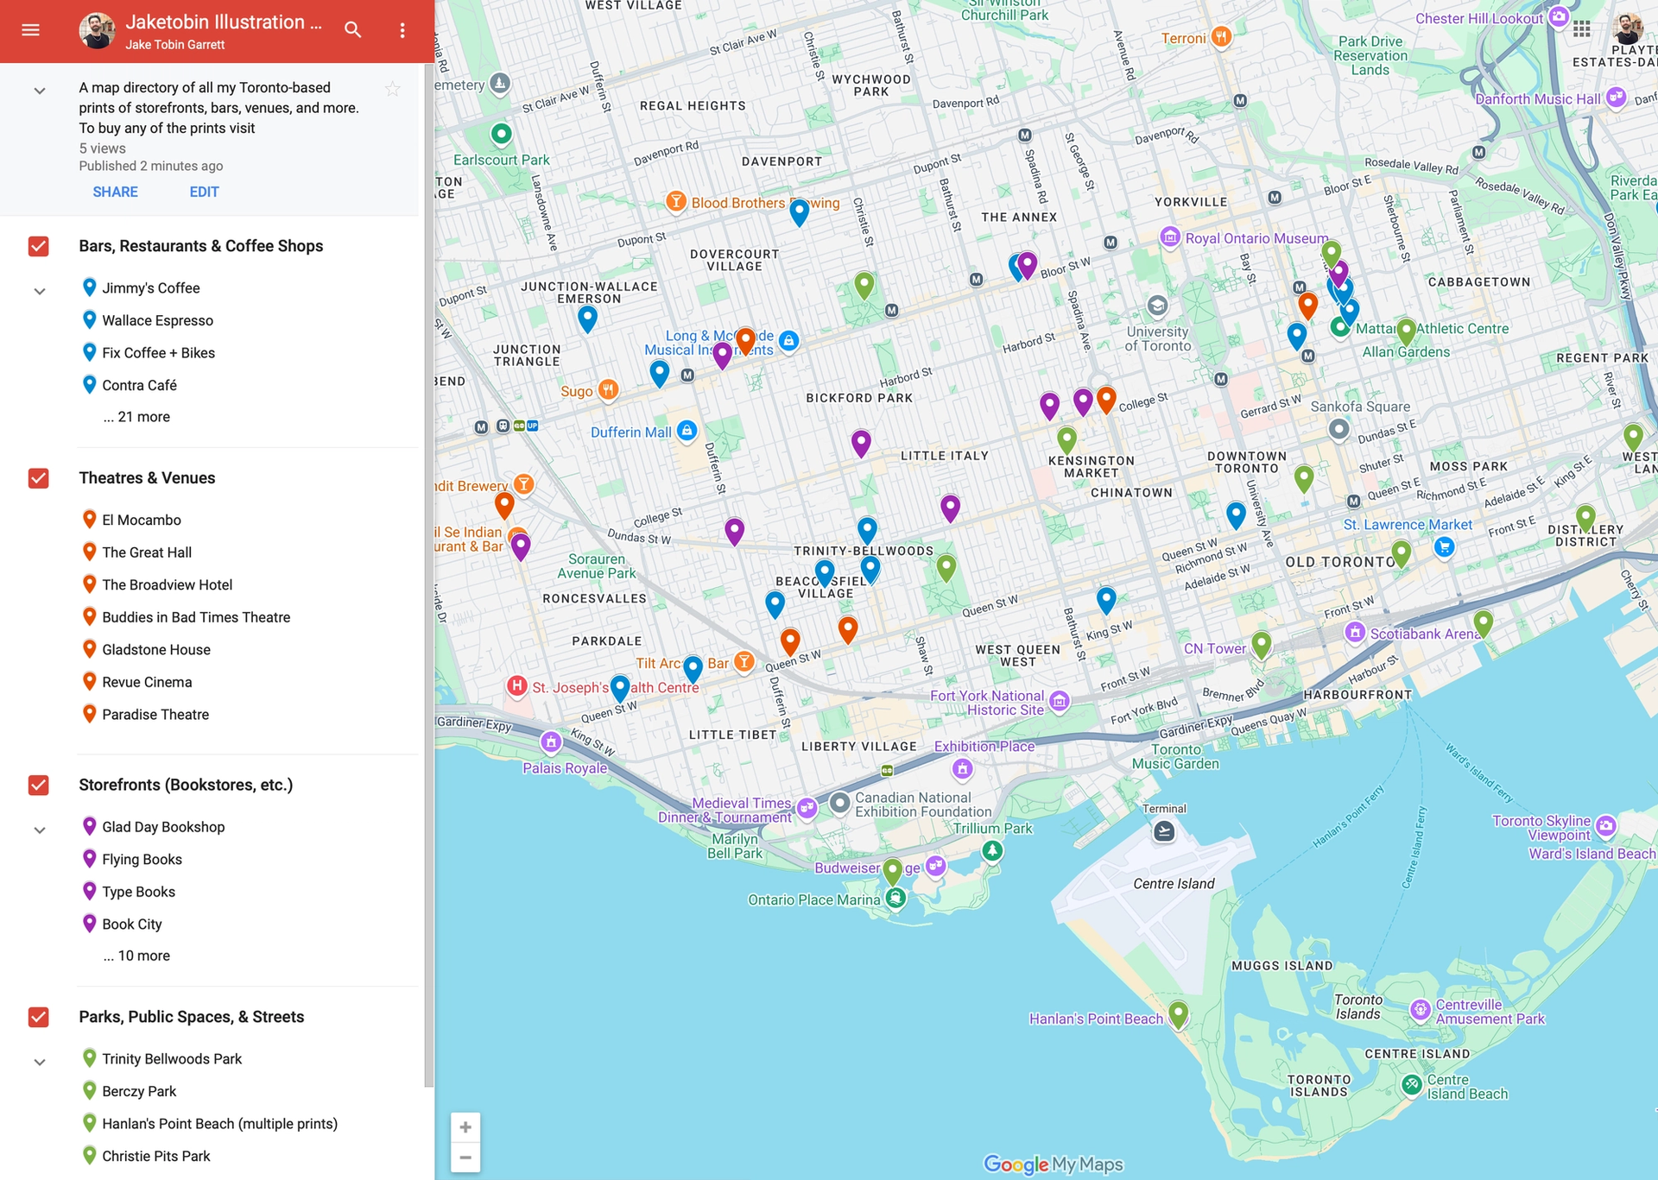Uncheck Bars, Restaurants & Coffee Shops layer
1658x1180 pixels.
[39, 246]
